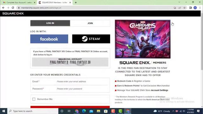Open the green Camtasia icon on taskbar
Viewport: 203px width, 114px height.
120,111
